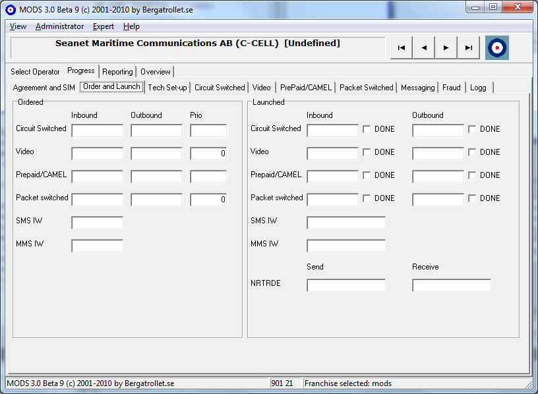Click the next record arrow button

tap(446, 47)
